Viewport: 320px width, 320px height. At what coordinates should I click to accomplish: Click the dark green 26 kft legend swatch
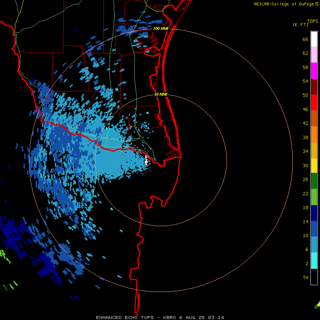click(314, 181)
